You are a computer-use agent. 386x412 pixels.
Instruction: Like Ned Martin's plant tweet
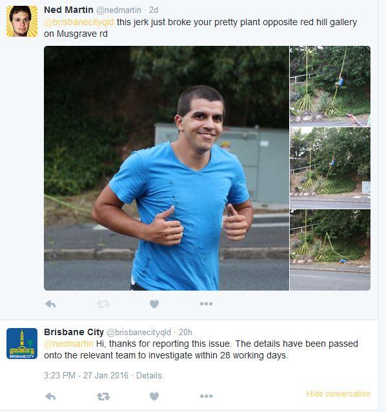pyautogui.click(x=154, y=304)
